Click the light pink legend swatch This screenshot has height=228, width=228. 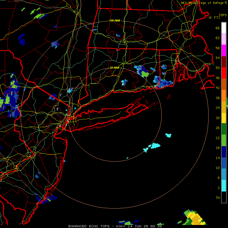[224, 39]
